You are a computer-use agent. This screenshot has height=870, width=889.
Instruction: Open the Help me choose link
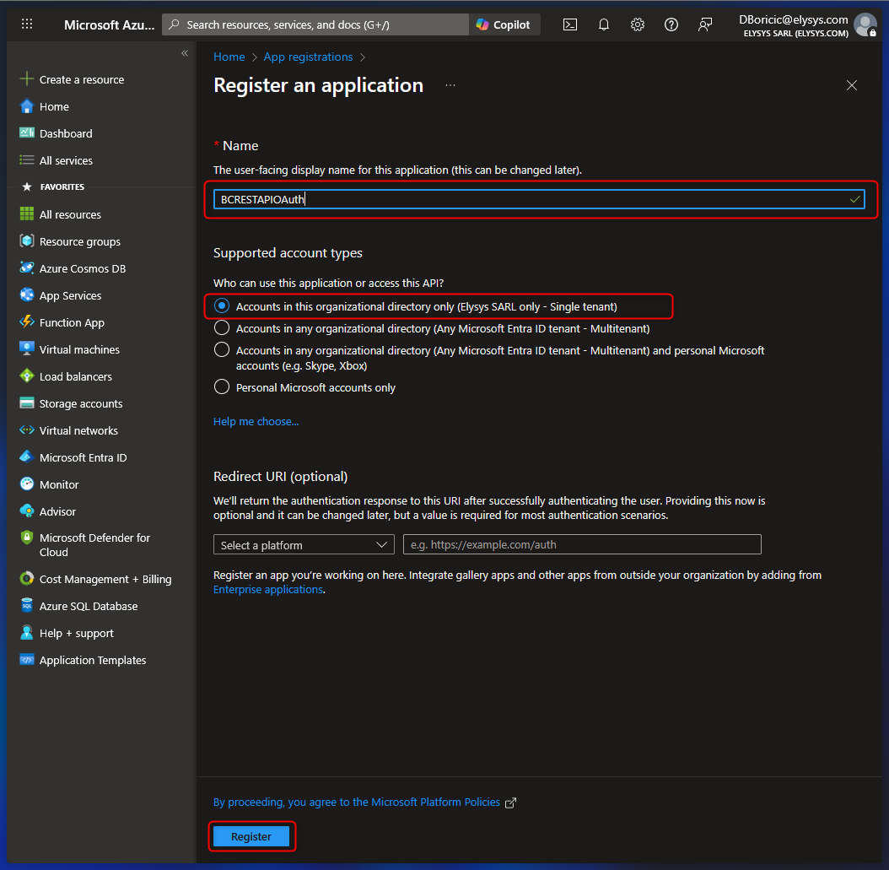256,421
